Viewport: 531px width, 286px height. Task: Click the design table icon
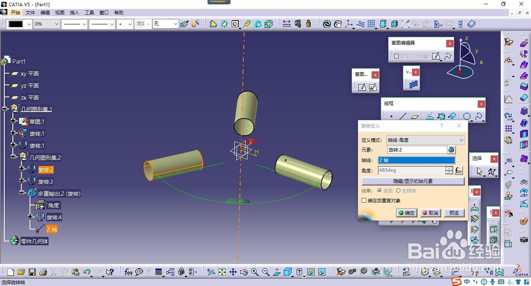(158, 272)
